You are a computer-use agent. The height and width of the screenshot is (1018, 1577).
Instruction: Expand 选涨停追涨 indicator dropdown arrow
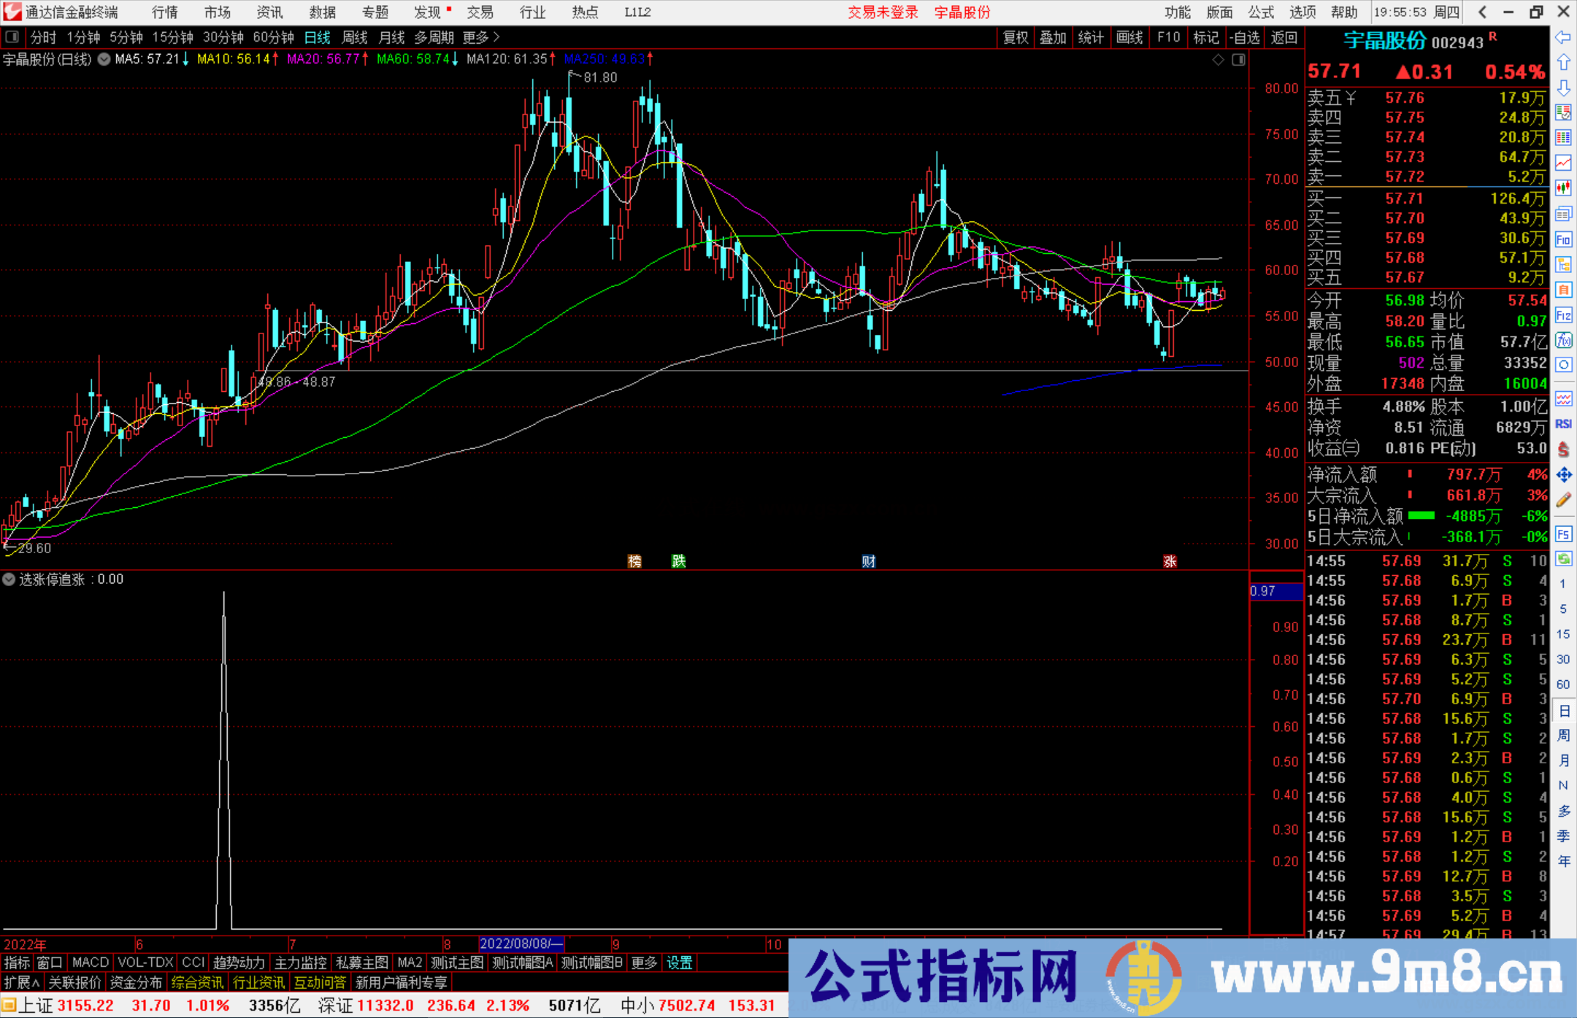[x=9, y=579]
